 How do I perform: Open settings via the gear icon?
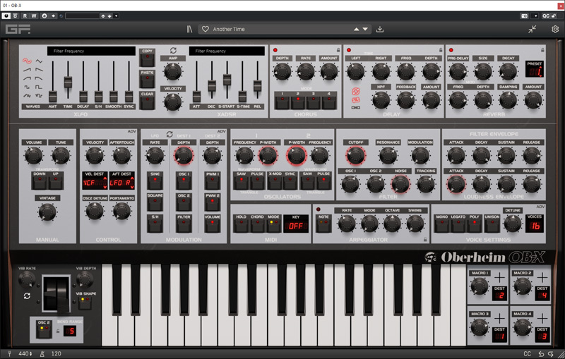(555, 30)
